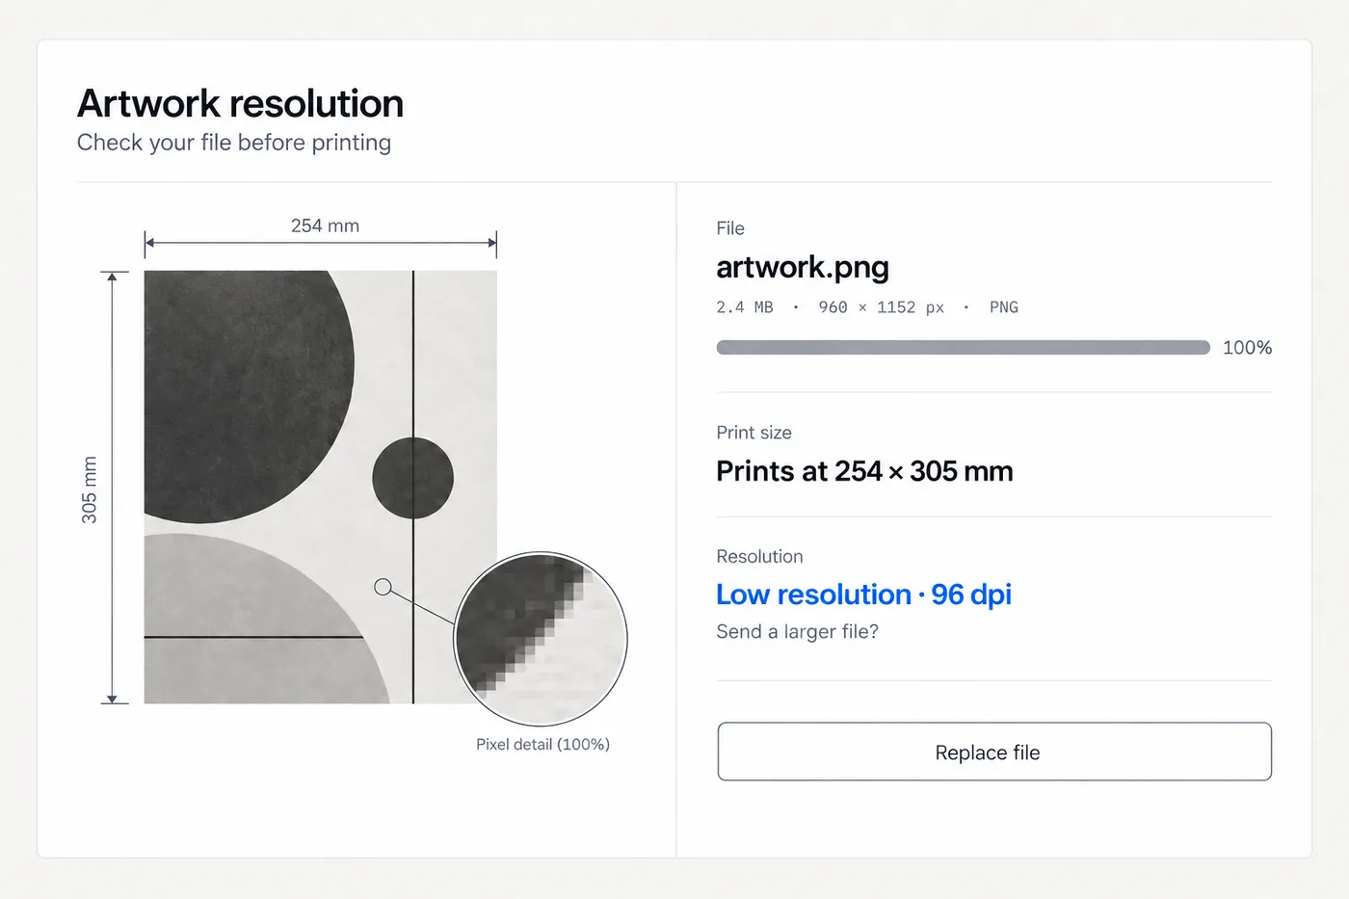Click the pixel detail magnifier circle

pos(541,638)
